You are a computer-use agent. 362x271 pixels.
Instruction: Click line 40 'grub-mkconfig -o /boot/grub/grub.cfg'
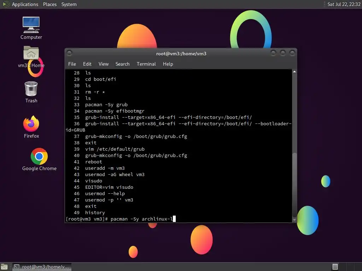pos(136,156)
